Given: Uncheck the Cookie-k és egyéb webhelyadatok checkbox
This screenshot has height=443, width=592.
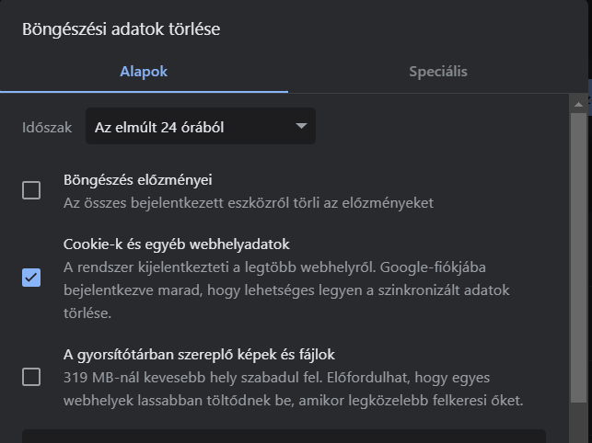Looking at the screenshot, I should pyautogui.click(x=31, y=278).
